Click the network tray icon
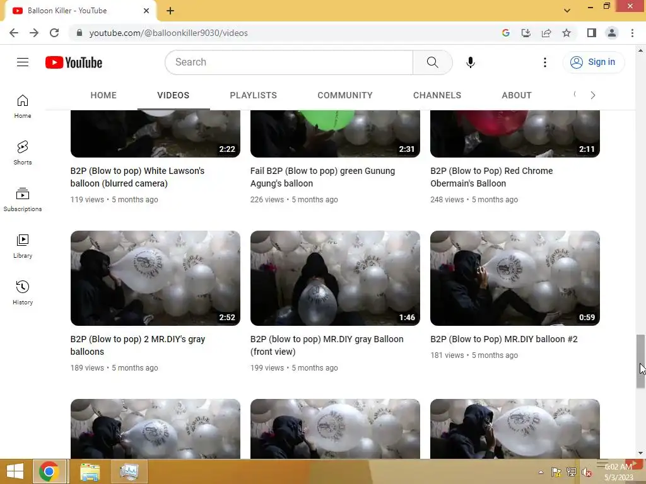This screenshot has width=646, height=484. (x=571, y=472)
